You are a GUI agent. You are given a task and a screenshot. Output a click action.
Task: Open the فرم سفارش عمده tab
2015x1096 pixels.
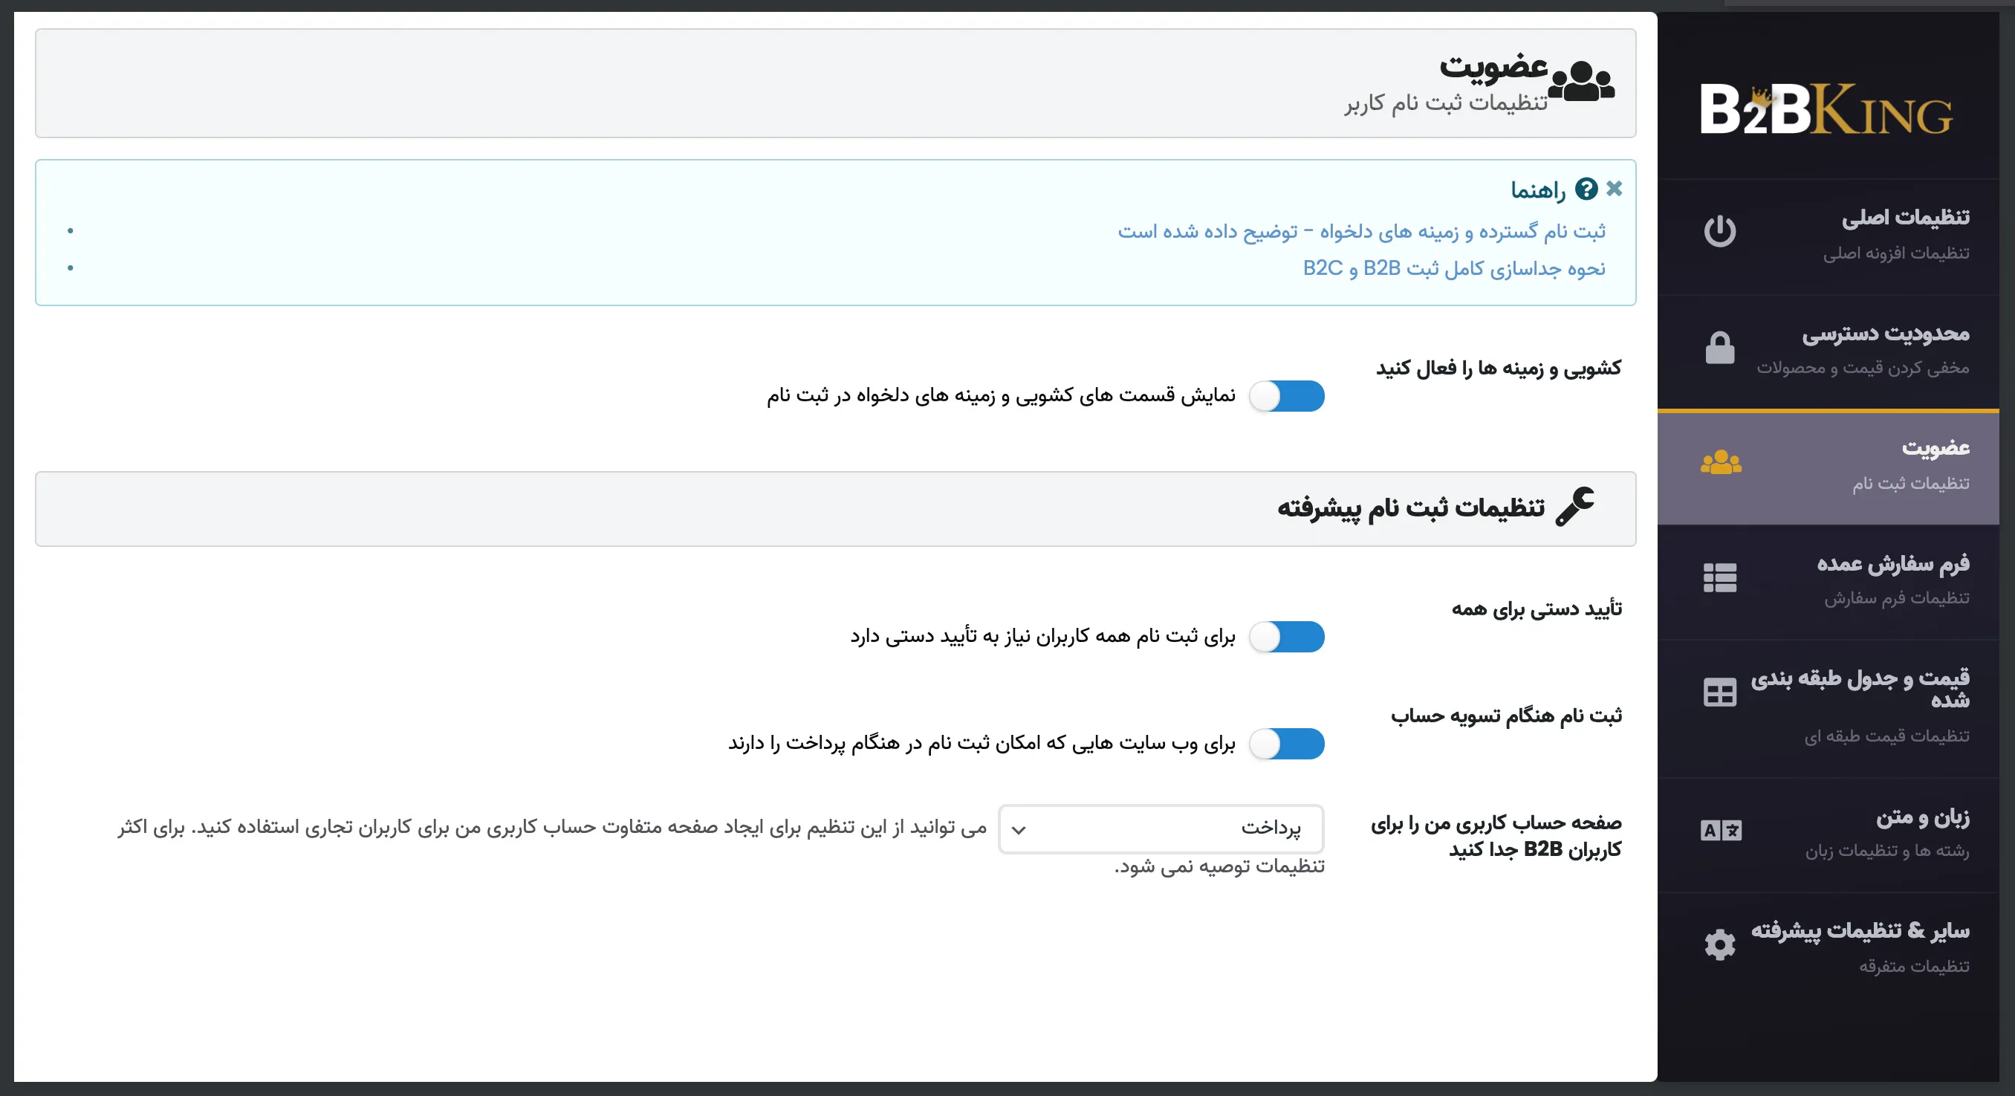[x=1828, y=582]
